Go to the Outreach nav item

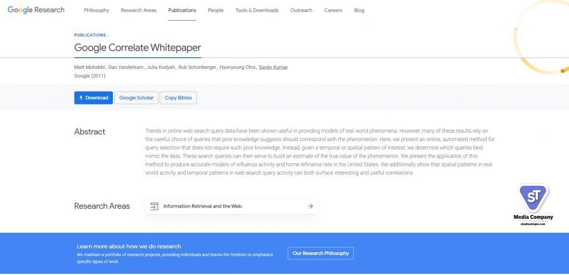301,10
